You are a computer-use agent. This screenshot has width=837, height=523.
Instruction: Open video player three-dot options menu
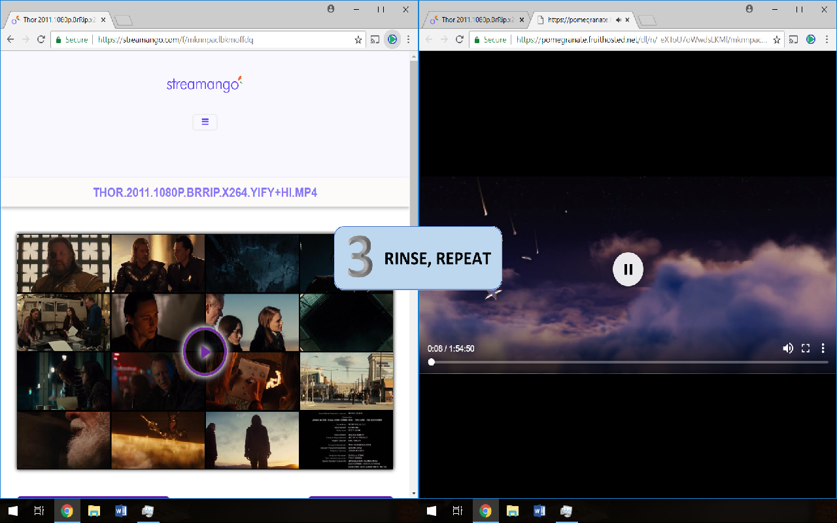(x=823, y=348)
